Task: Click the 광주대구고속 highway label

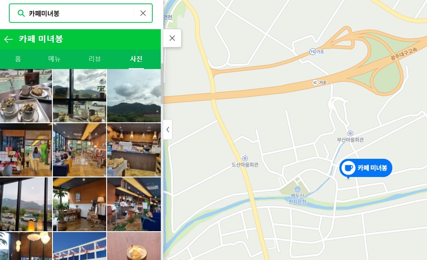Action: pyautogui.click(x=404, y=53)
